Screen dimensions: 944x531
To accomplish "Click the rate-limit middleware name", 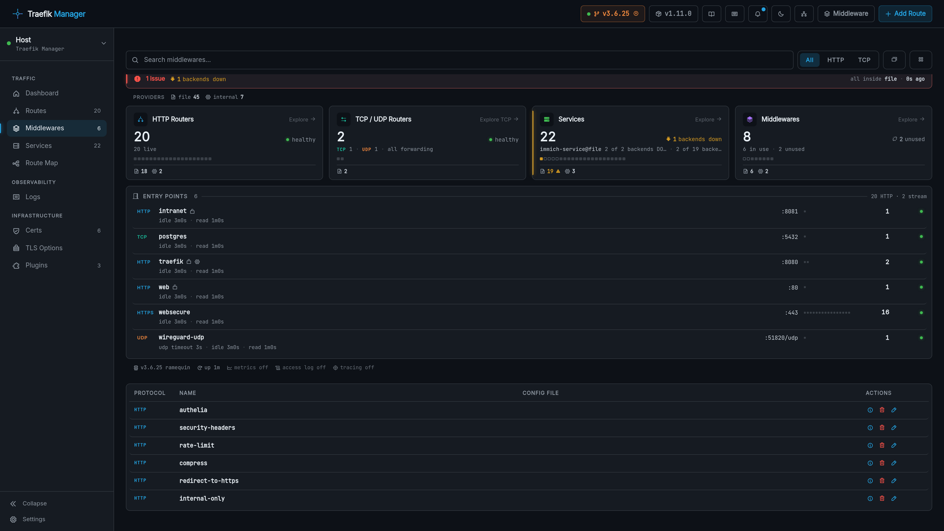I will point(197,445).
